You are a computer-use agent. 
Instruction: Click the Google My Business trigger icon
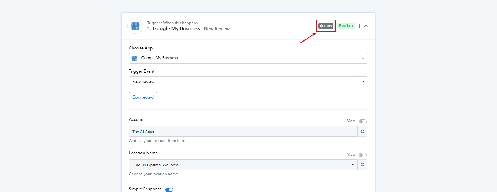pyautogui.click(x=135, y=26)
